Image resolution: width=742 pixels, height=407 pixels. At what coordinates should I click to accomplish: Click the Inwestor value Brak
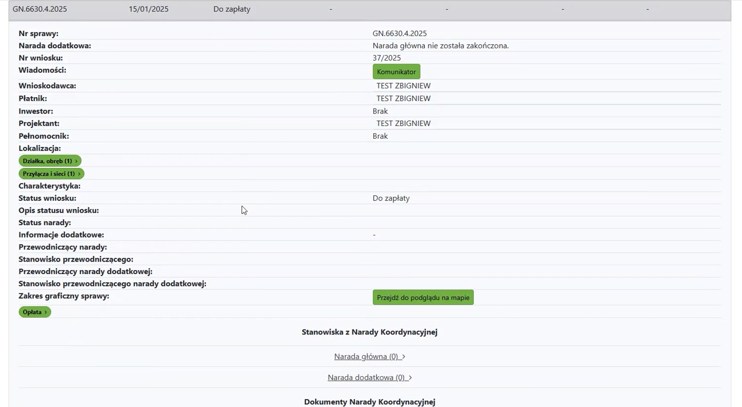pyautogui.click(x=380, y=111)
